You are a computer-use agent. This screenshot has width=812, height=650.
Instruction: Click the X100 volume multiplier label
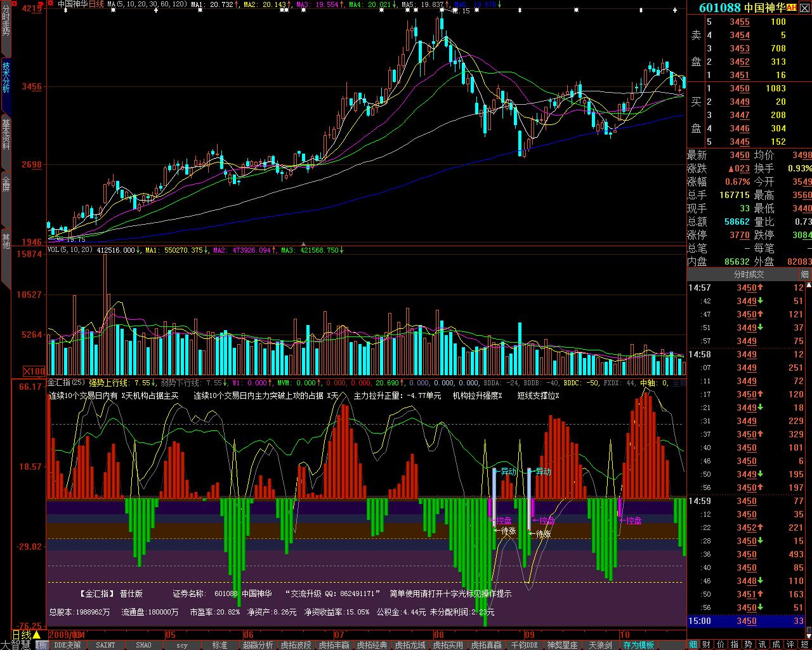click(x=34, y=371)
